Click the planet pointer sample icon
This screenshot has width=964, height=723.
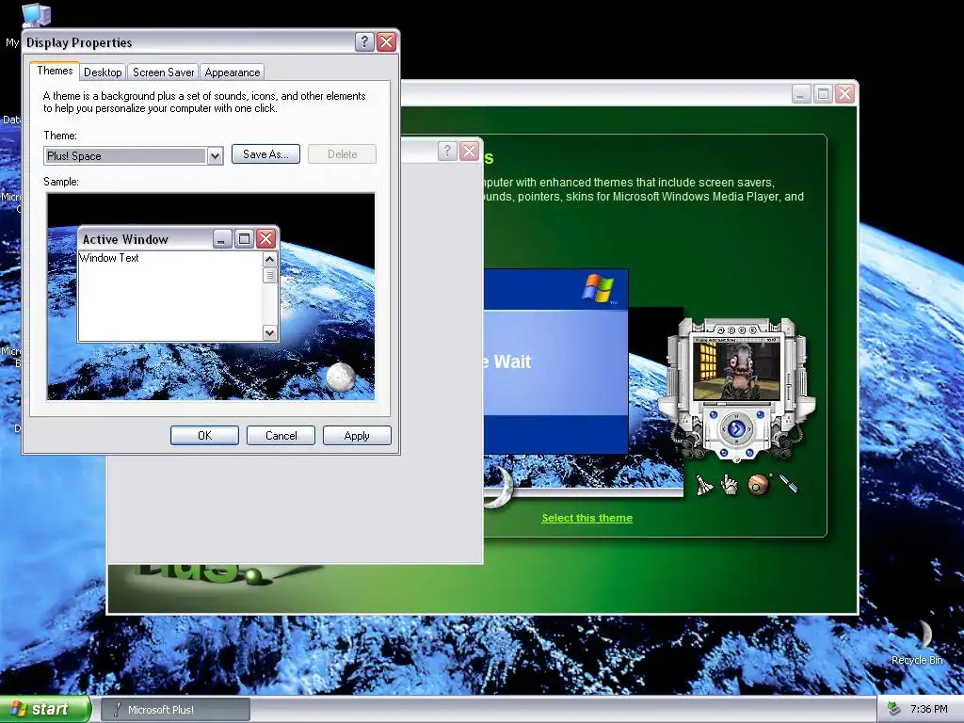pyautogui.click(x=760, y=485)
